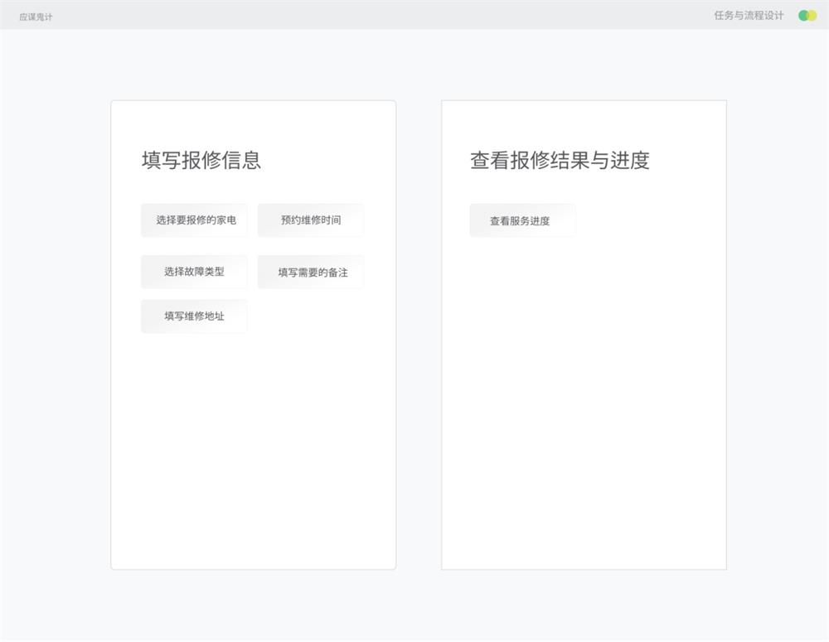Click the green-yellow circles icon in header
The image size is (829, 642).
(x=807, y=16)
